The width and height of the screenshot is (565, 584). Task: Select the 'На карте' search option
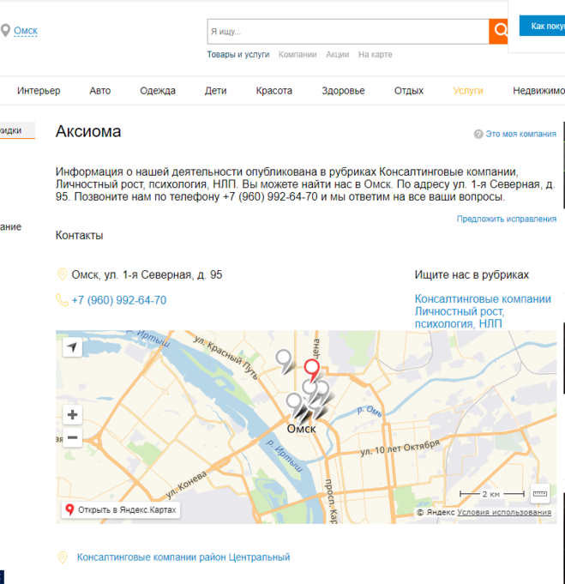[x=375, y=55]
